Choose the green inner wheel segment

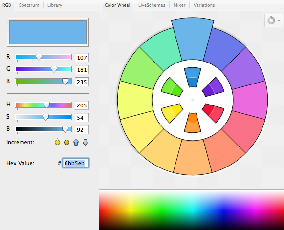(x=172, y=87)
